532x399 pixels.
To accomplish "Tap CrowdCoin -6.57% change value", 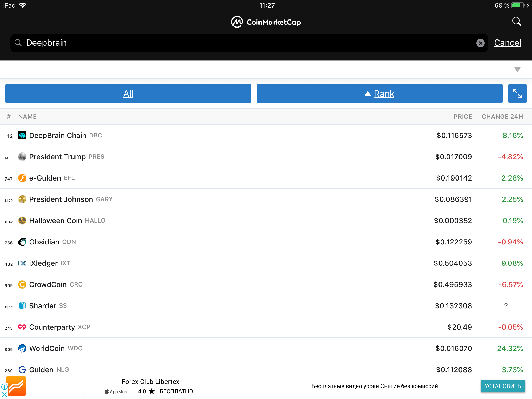I will (x=511, y=284).
